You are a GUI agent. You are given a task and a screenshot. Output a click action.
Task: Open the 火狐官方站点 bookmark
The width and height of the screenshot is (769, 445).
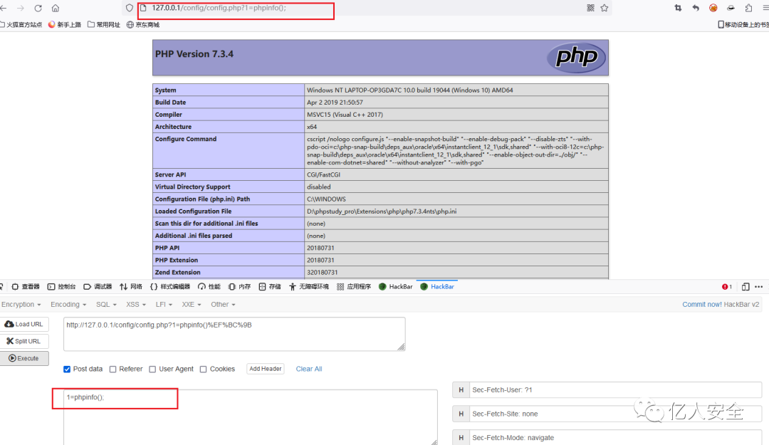(x=21, y=24)
